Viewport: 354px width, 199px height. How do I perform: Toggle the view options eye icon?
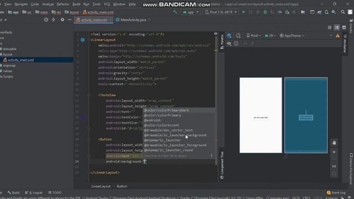[229, 44]
